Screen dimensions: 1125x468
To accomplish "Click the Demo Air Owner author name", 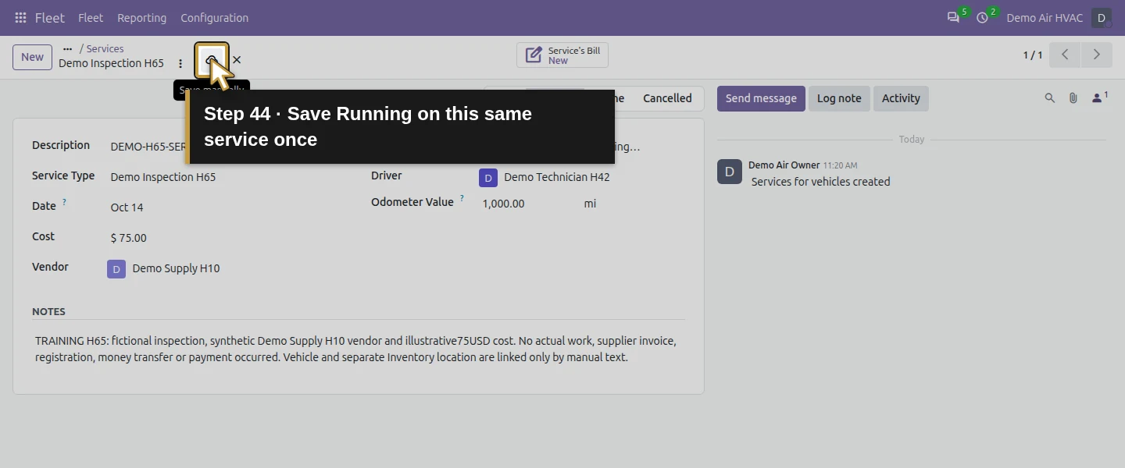I will point(784,165).
